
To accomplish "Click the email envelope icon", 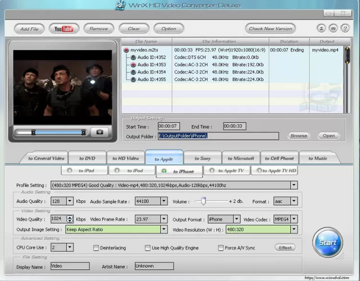I will point(333,29).
